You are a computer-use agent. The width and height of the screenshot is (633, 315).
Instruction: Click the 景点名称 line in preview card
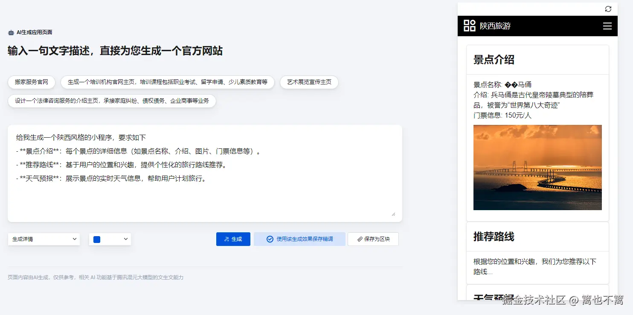tap(502, 84)
